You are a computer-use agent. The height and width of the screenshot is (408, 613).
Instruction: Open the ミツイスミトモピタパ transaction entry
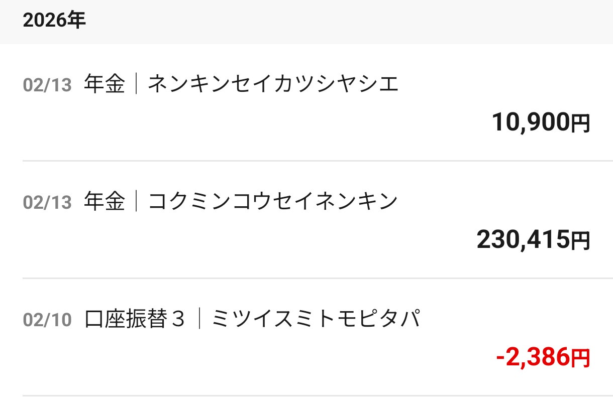coord(316,319)
